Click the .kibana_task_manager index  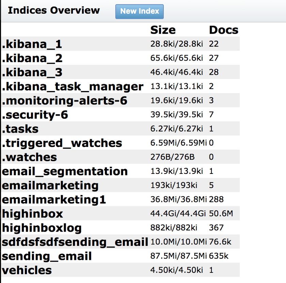pyautogui.click(x=73, y=87)
